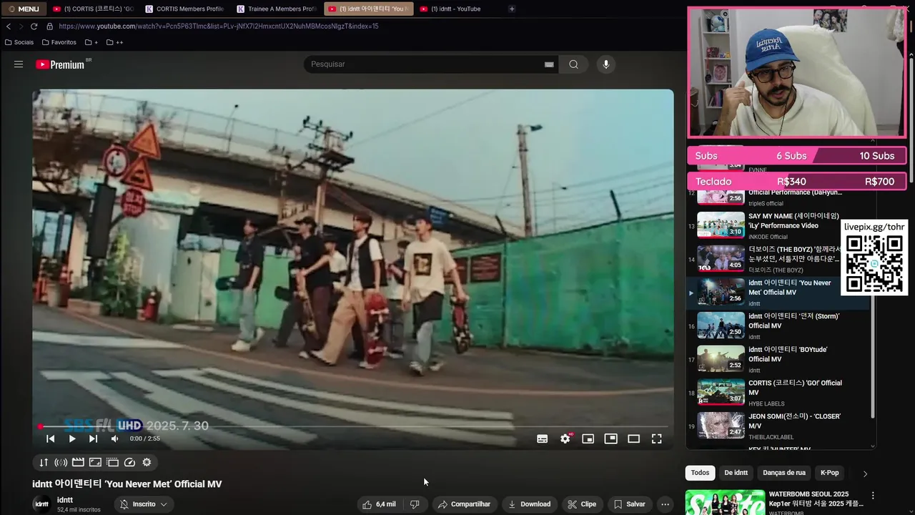Open the browser MENU button

[24, 9]
